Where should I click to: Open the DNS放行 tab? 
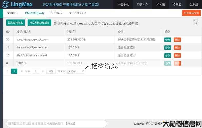tap(56, 13)
